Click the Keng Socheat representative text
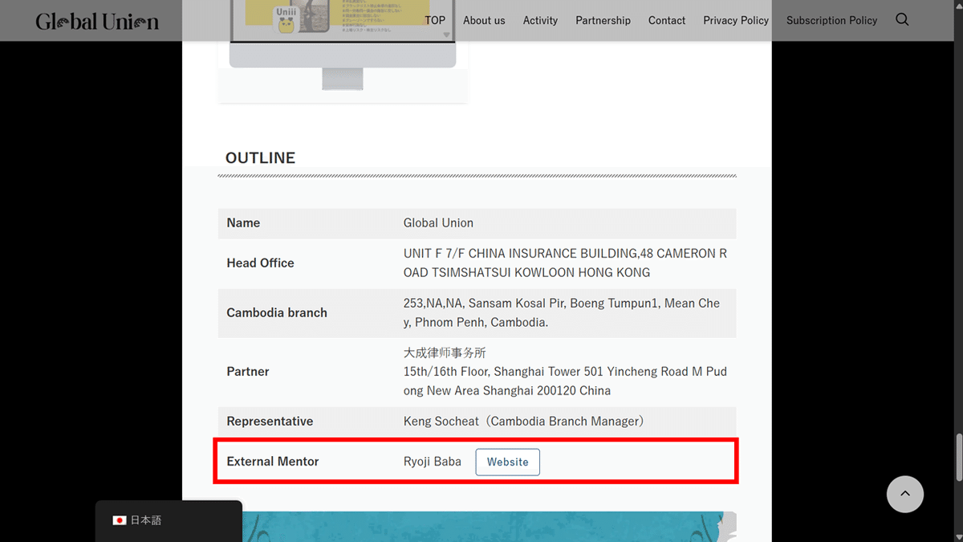Screen dimensions: 963x542 click(524, 421)
